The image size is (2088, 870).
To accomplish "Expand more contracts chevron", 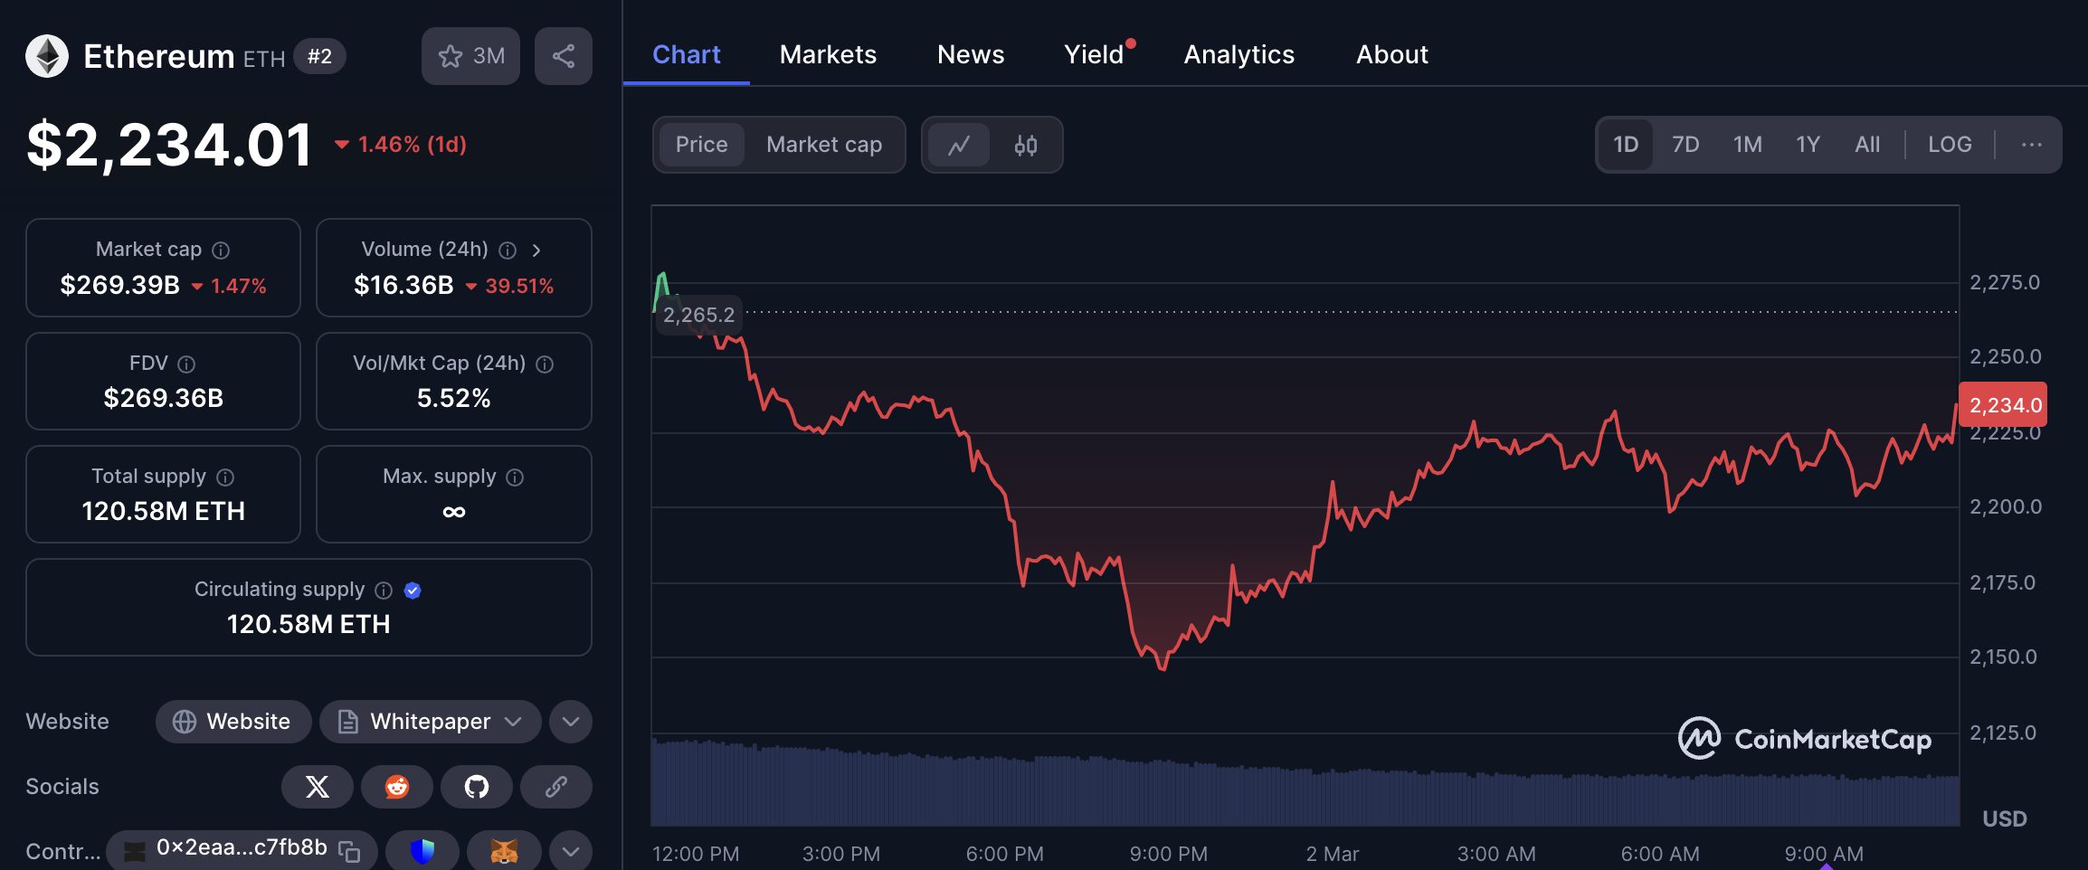I will [x=571, y=851].
